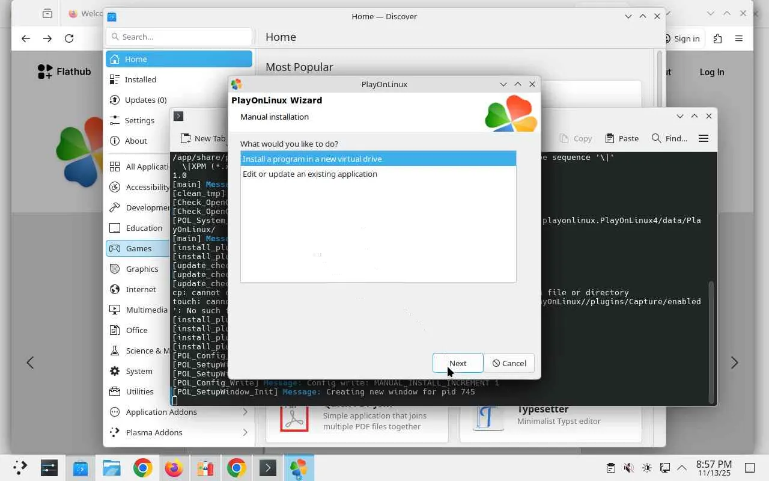Click the Multimedia category icon in Discover

[115, 310]
